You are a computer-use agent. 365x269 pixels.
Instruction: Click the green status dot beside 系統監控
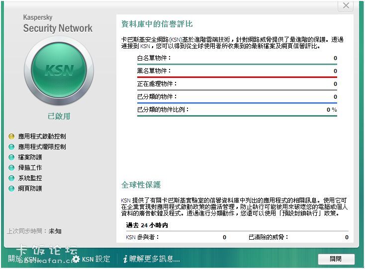pos(11,178)
